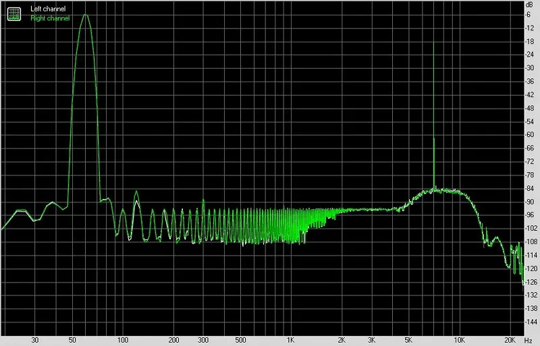Click the '50' frequency axis label
This screenshot has height=346, width=540.
pyautogui.click(x=72, y=341)
